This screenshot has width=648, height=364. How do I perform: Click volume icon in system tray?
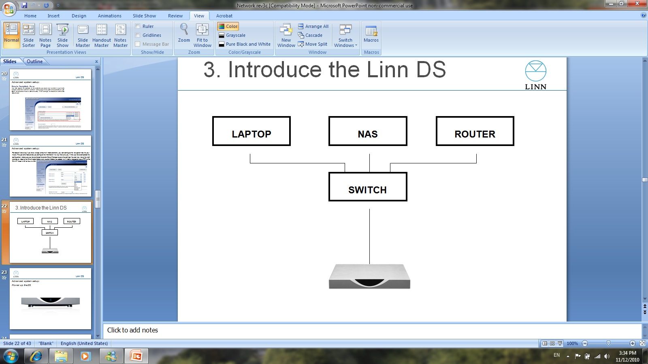(606, 356)
